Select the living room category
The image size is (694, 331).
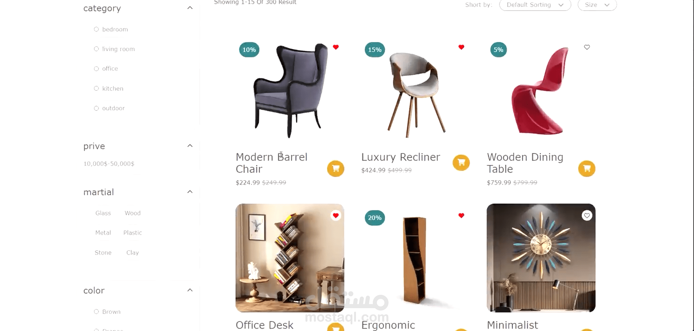[x=114, y=49]
